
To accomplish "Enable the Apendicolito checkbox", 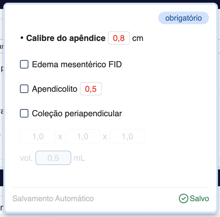I will click(24, 89).
